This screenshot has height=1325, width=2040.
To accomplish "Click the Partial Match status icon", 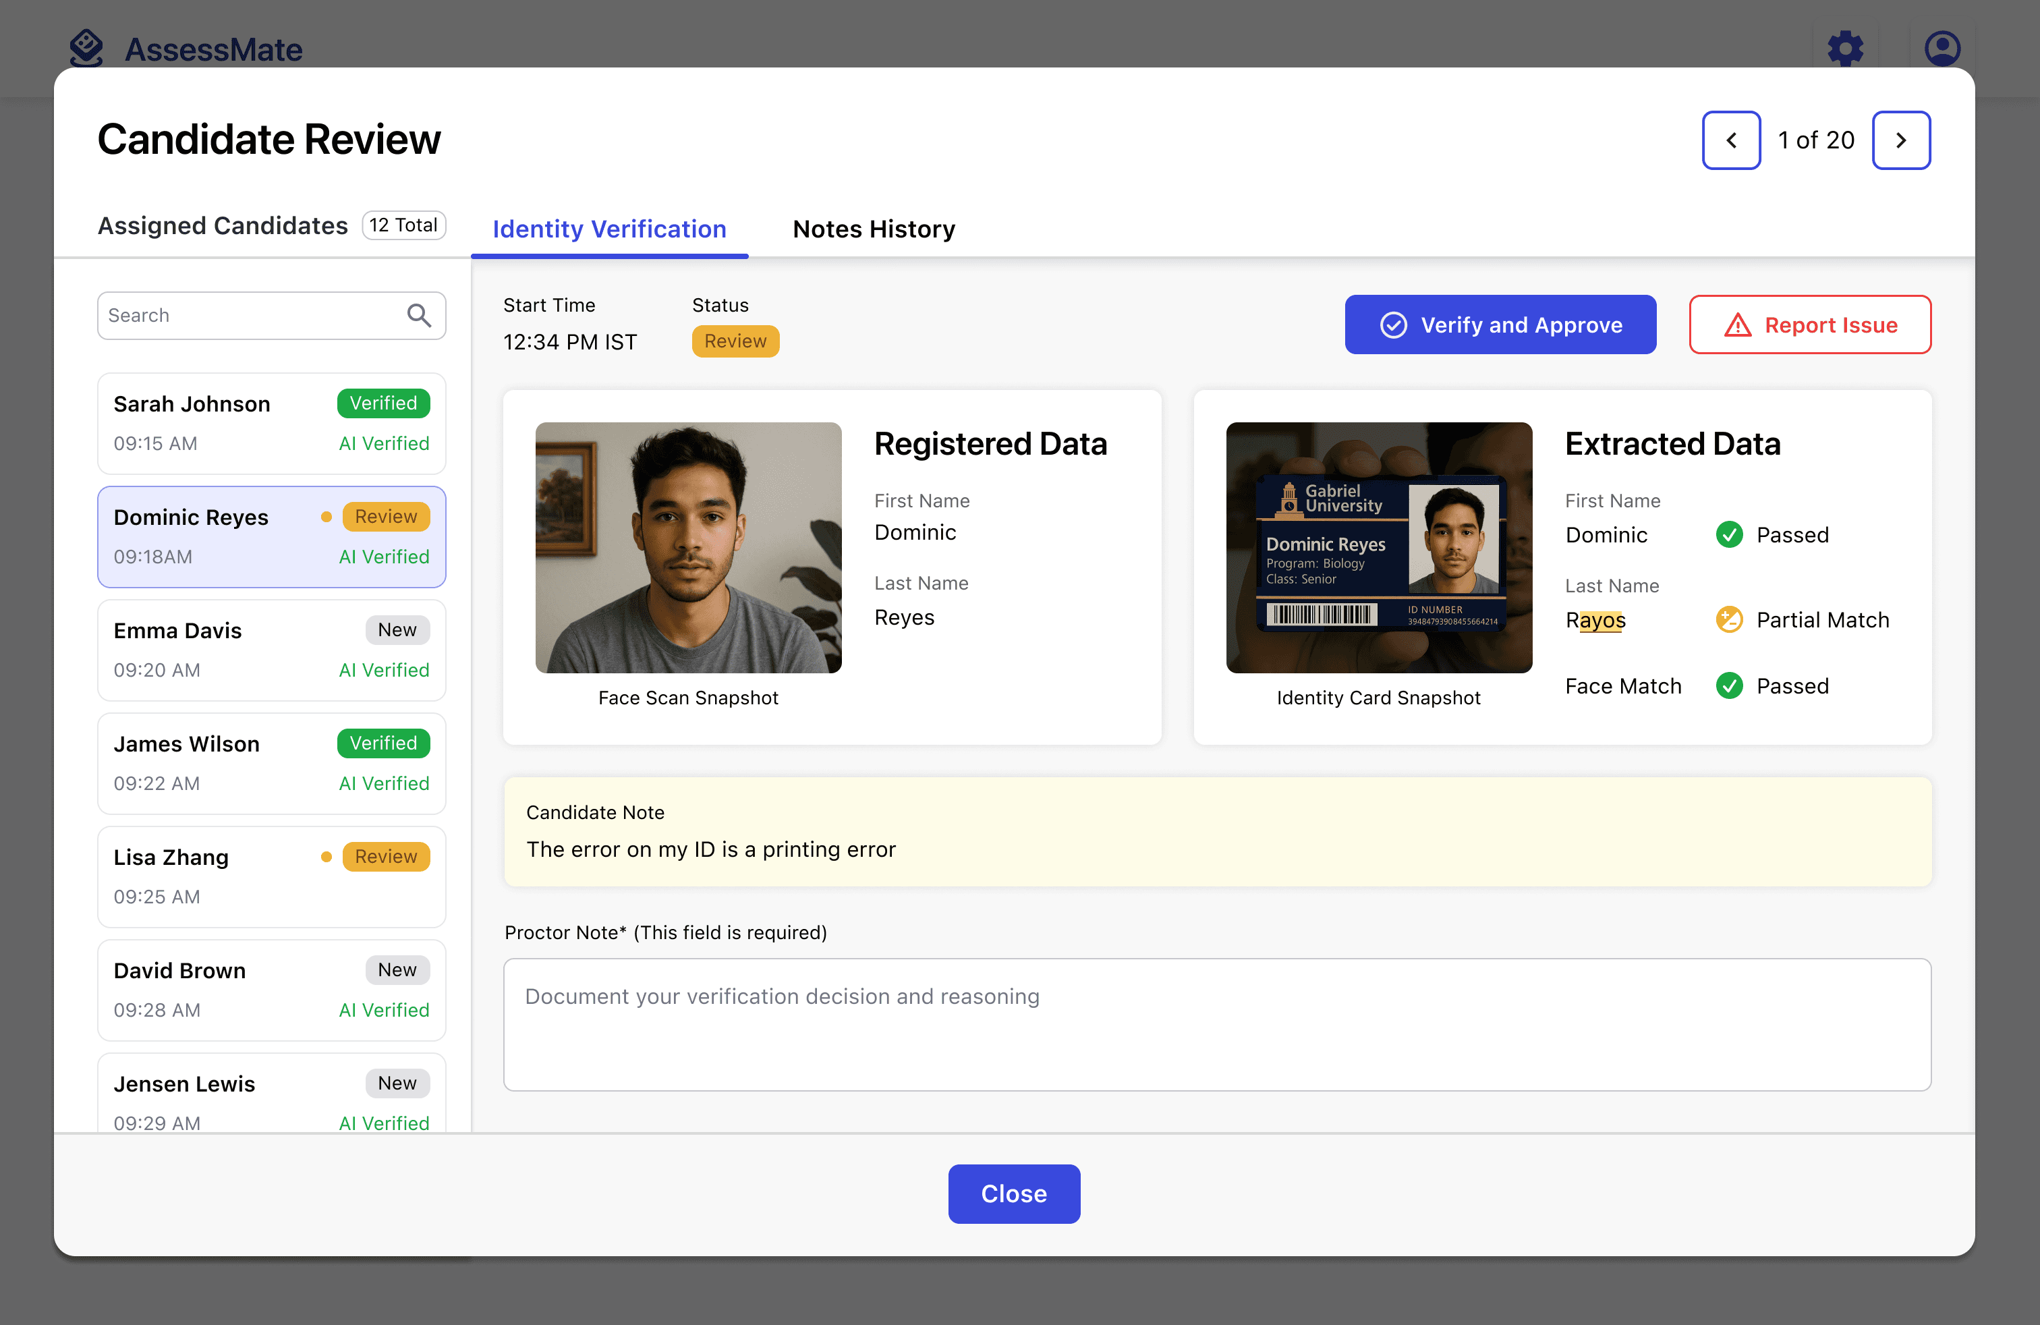I will 1729,619.
